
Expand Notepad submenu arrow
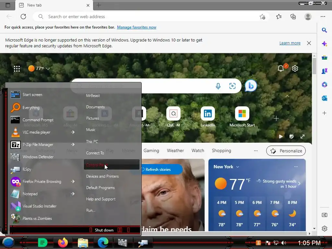tap(73, 194)
